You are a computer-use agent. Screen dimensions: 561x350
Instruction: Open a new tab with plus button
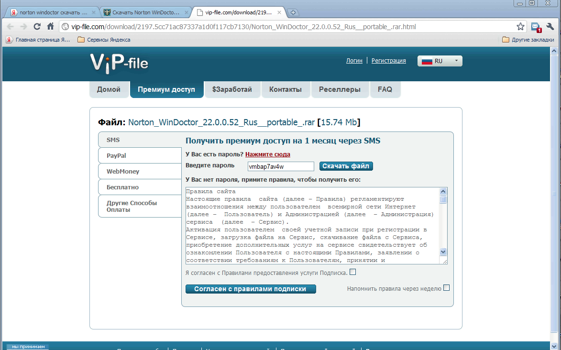click(x=293, y=12)
